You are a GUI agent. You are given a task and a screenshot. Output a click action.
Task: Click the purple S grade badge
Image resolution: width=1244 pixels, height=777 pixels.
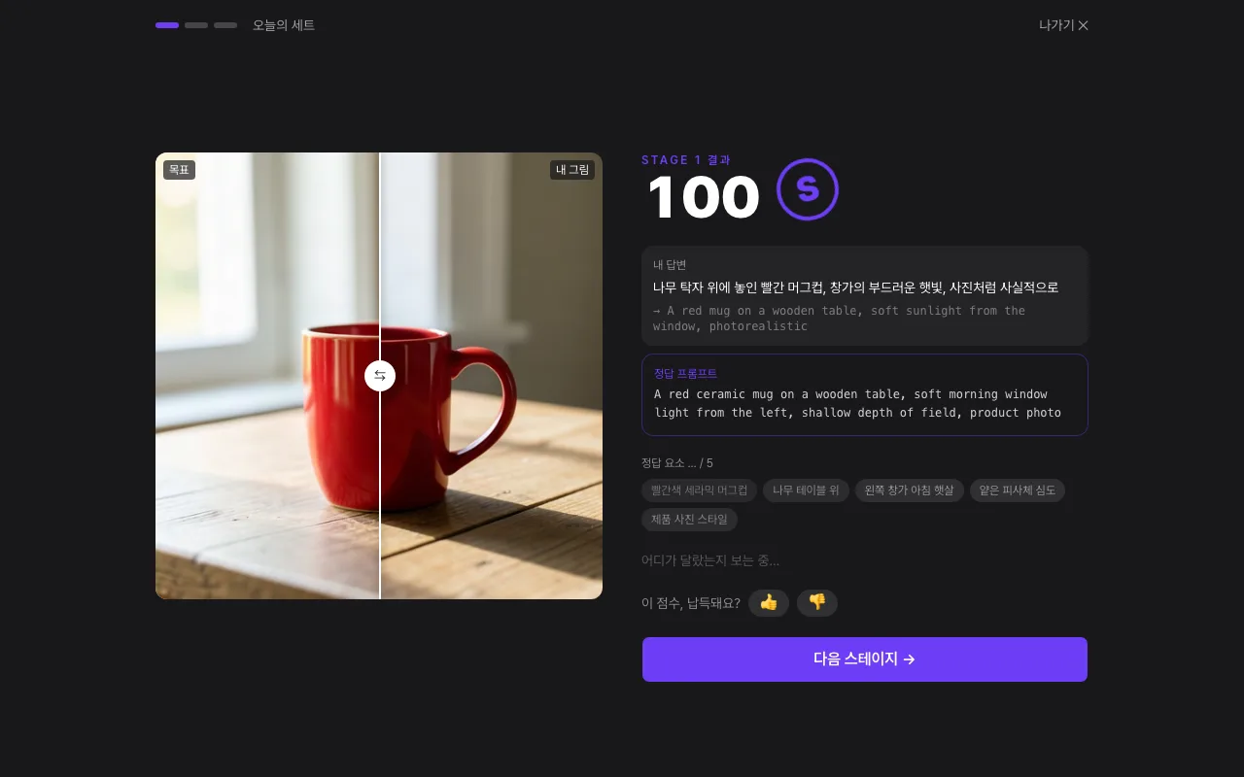pyautogui.click(x=808, y=189)
